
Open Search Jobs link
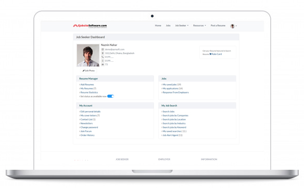[169, 112]
